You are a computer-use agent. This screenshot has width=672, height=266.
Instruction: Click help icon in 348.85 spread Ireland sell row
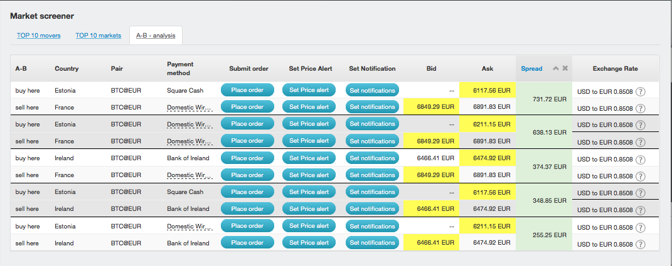pyautogui.click(x=640, y=210)
